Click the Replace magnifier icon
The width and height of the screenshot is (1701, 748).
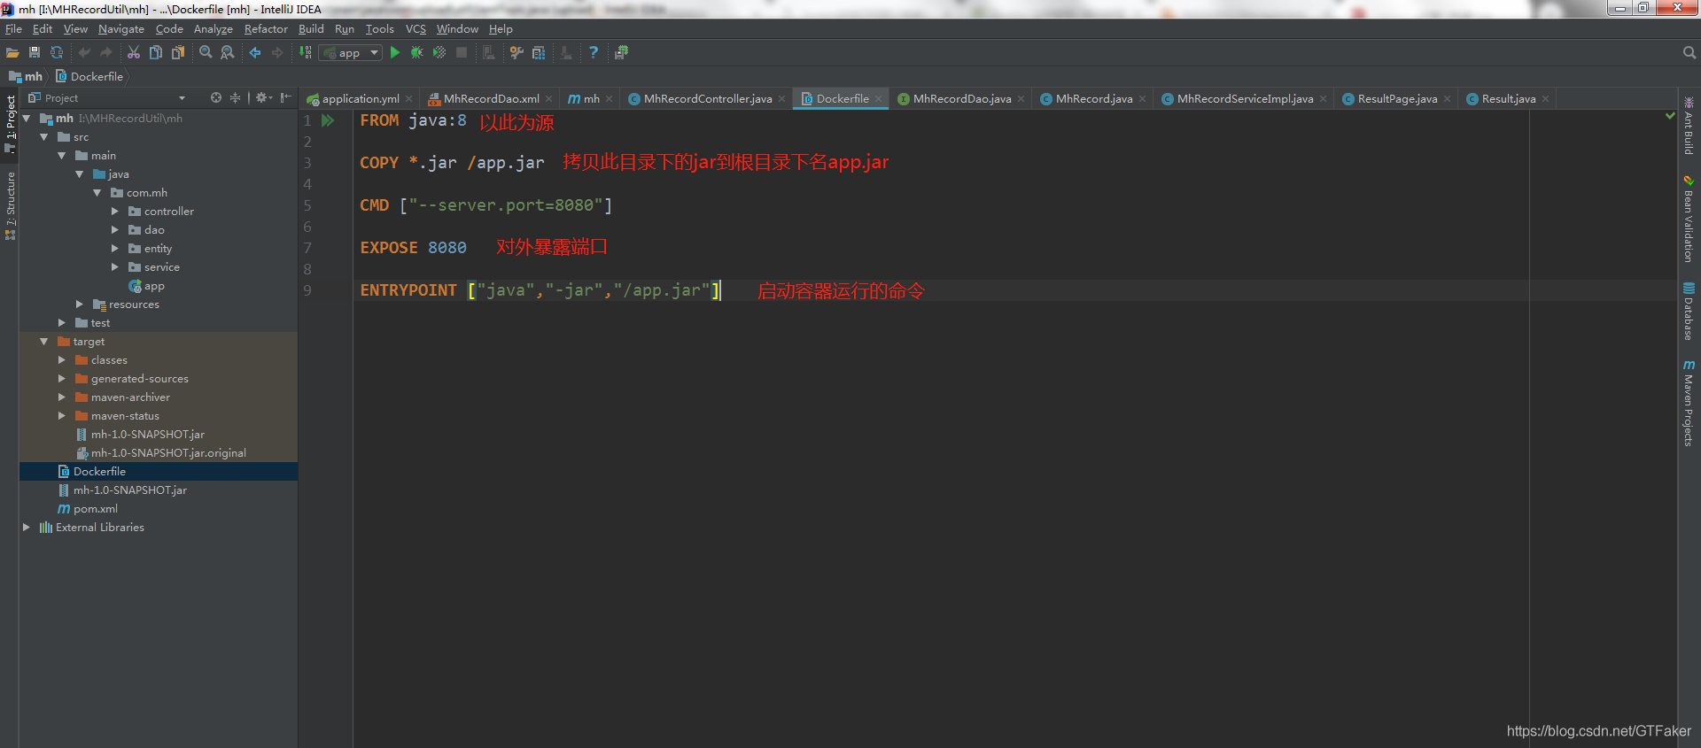pyautogui.click(x=228, y=53)
